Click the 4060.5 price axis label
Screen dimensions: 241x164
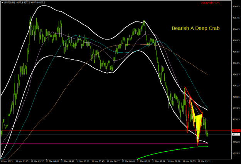[236, 97]
